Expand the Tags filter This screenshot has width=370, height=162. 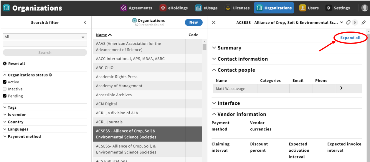pyautogui.click(x=10, y=107)
